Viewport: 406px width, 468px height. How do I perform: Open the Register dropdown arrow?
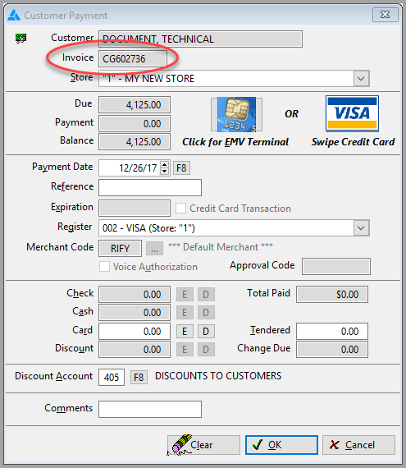[361, 228]
